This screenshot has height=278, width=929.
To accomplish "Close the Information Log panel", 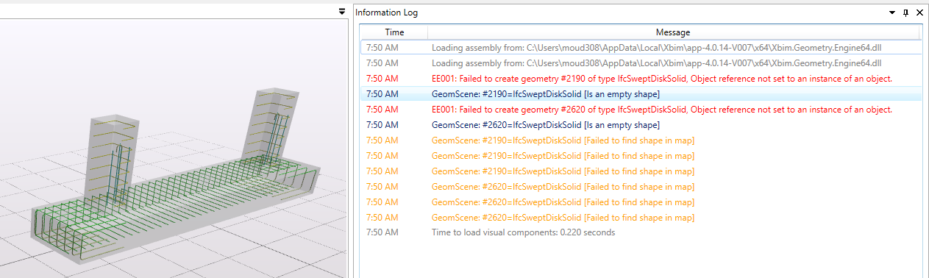I will tap(919, 13).
